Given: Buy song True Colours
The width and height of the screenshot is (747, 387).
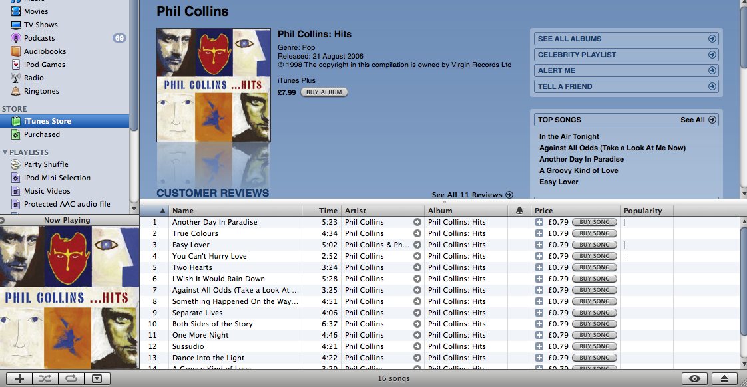Looking at the screenshot, I should pyautogui.click(x=594, y=233).
